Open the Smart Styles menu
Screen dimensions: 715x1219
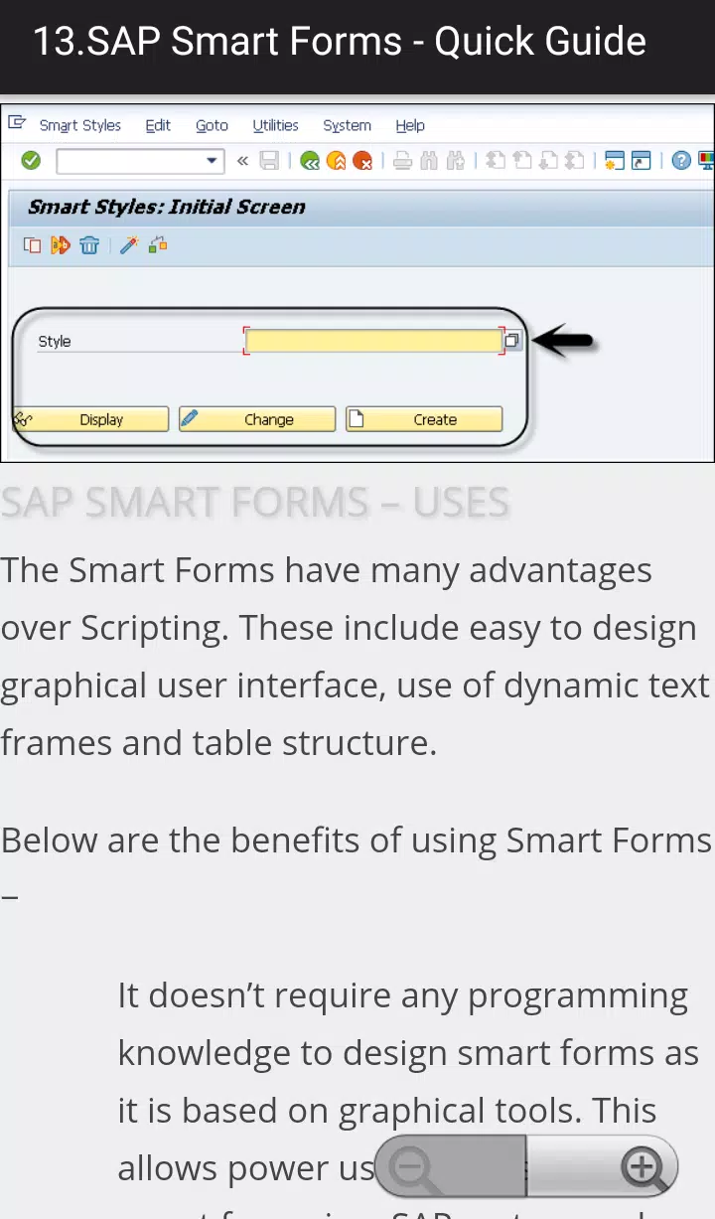click(x=80, y=125)
